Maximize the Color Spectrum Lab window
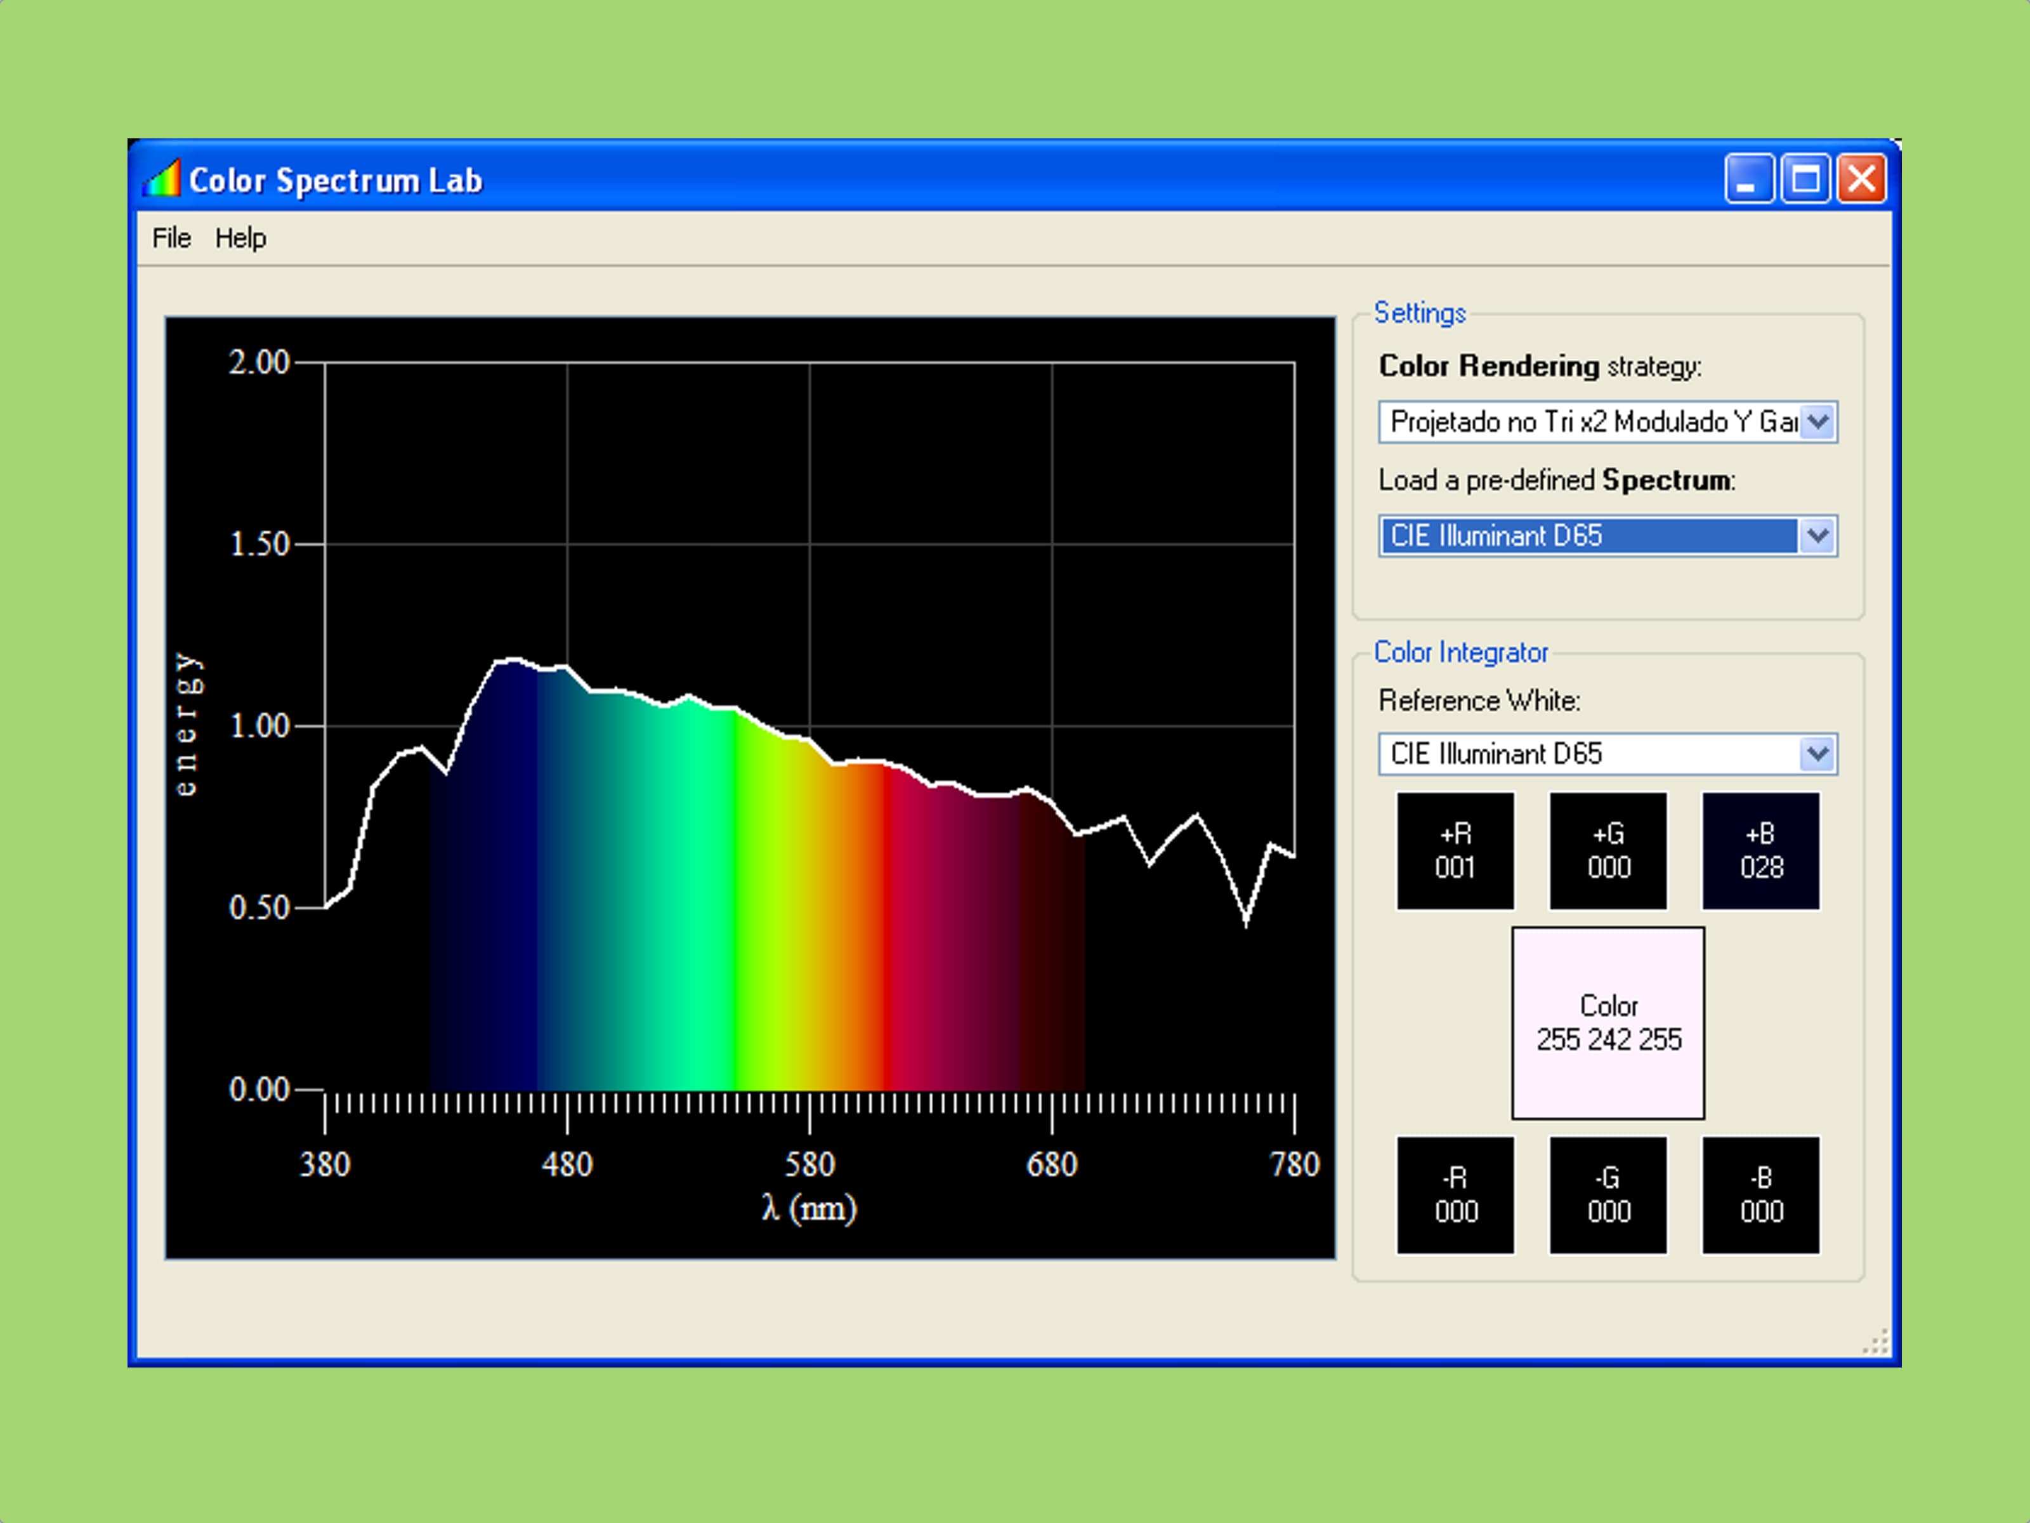The image size is (2030, 1523). click(1805, 178)
